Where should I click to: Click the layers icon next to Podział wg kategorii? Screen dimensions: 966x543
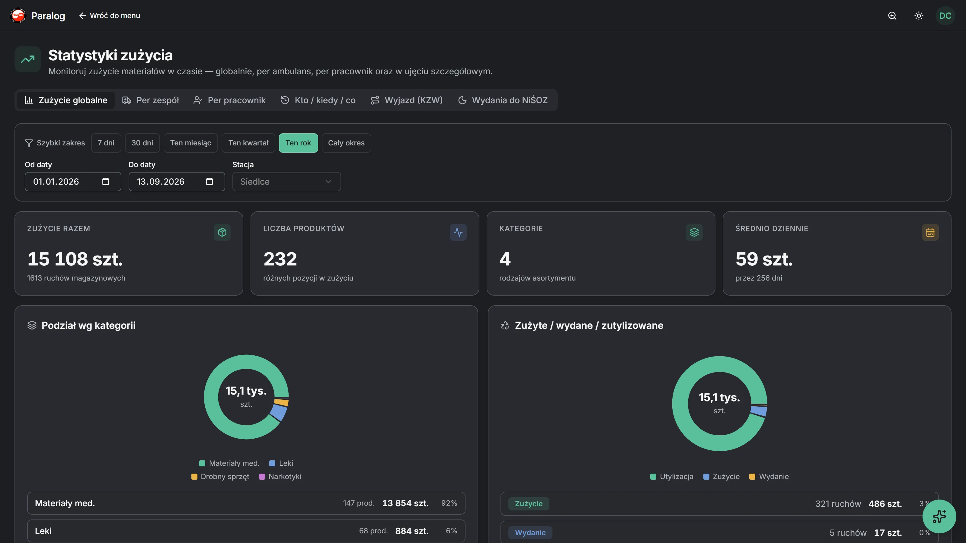click(32, 325)
